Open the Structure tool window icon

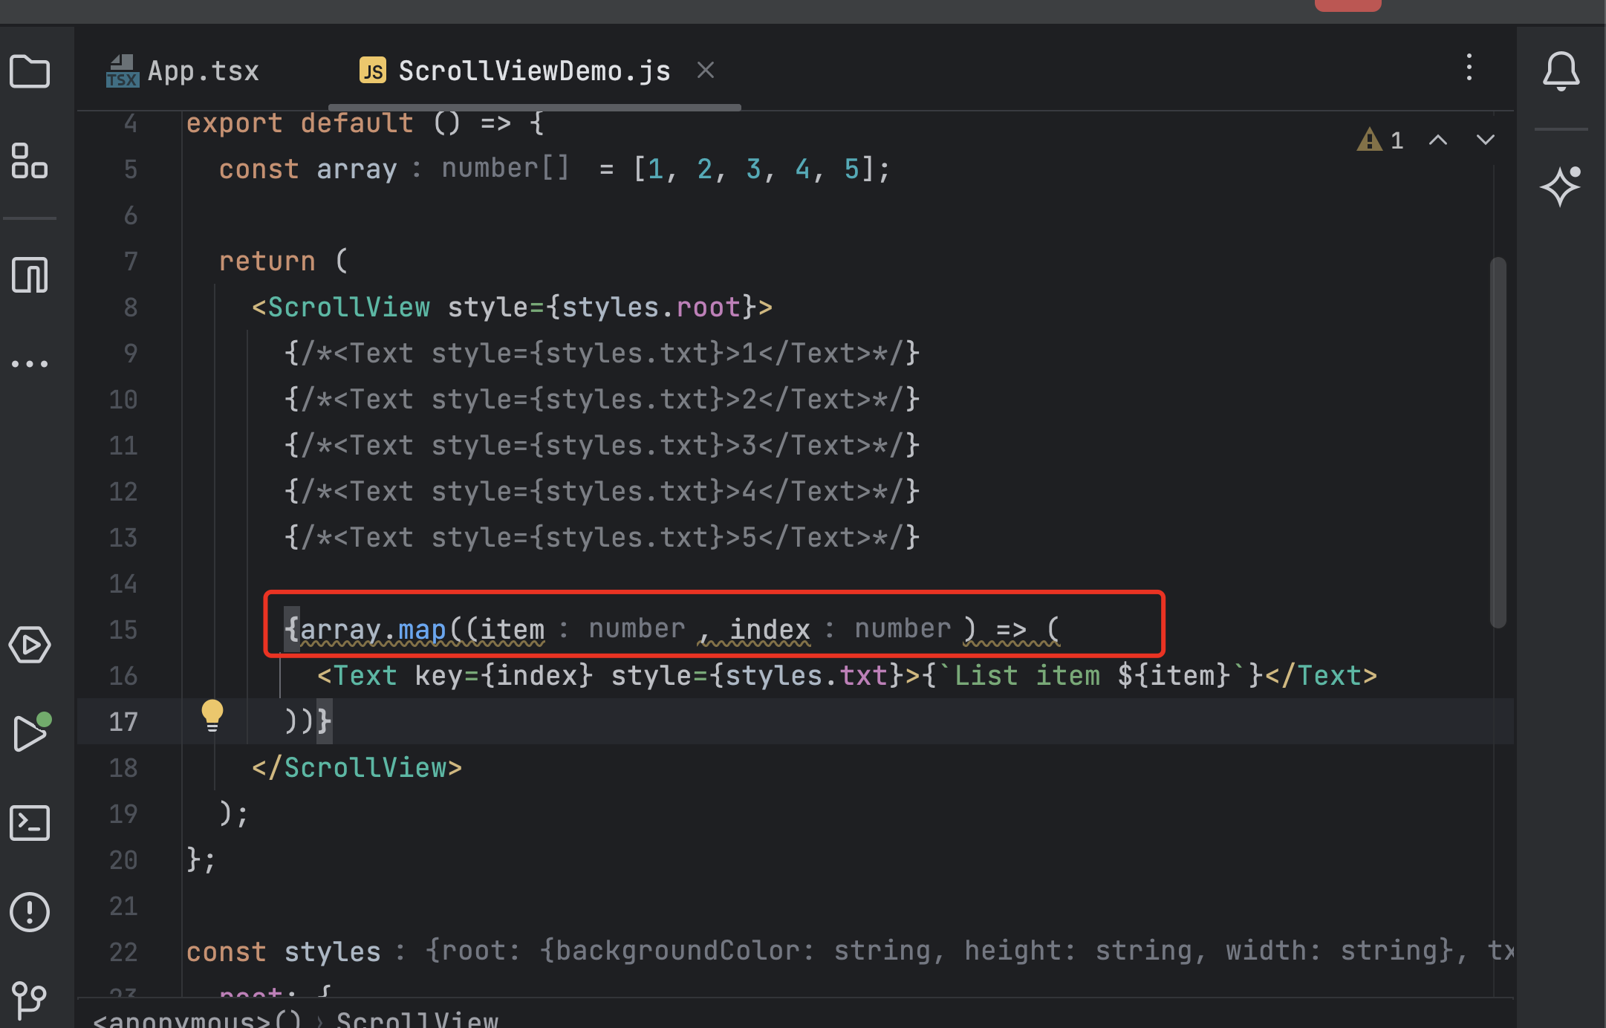click(30, 161)
